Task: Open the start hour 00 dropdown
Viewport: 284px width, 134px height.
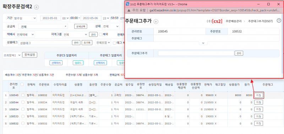Action: pyautogui.click(x=66, y=18)
